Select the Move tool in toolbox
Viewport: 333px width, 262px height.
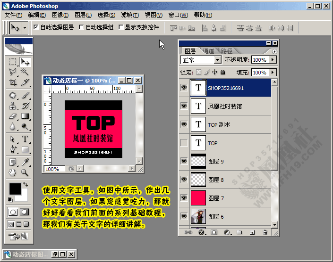tap(25, 62)
